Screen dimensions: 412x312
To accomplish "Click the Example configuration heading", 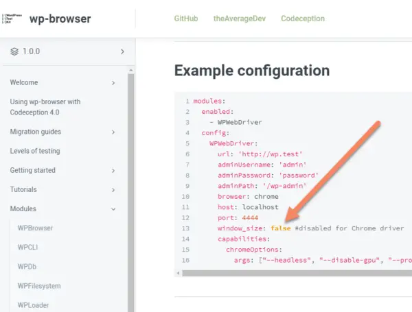I will [252, 71].
